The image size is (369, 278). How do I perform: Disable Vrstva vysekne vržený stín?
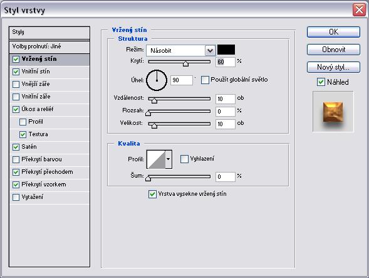(x=152, y=194)
